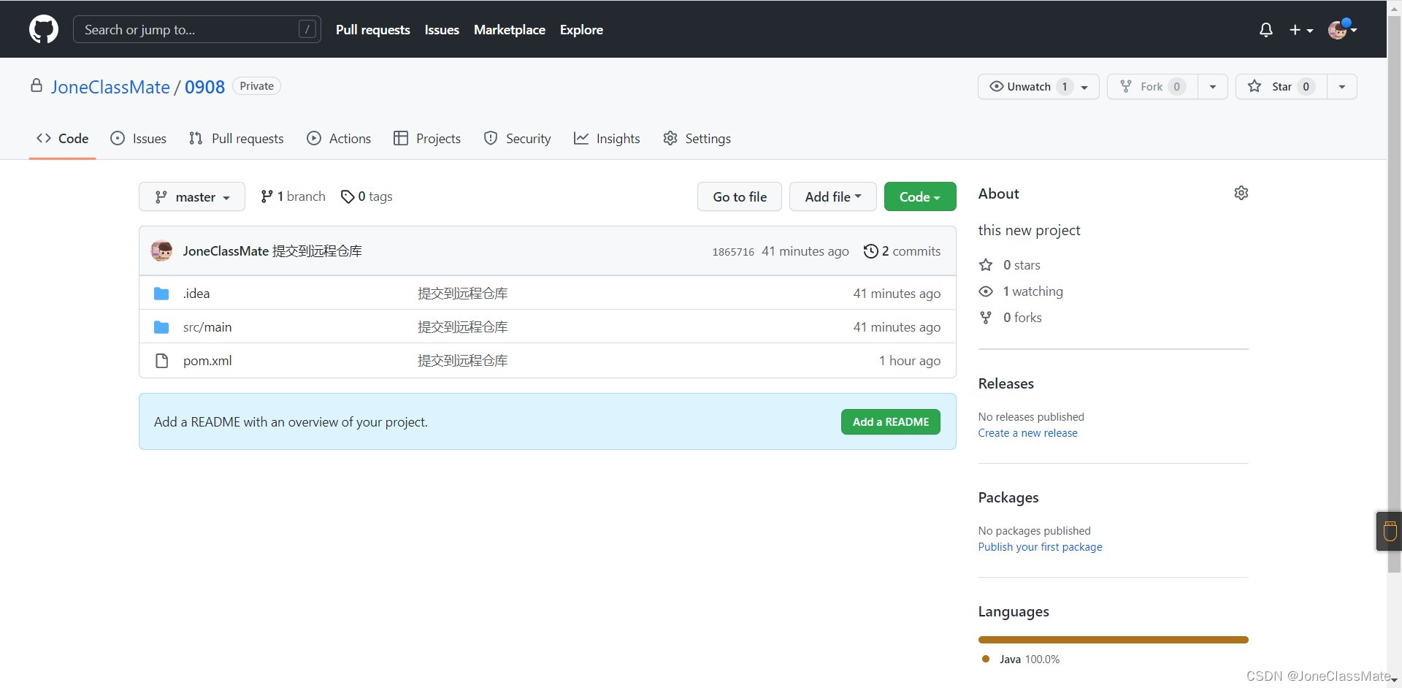Click the Java 100.0% language entry

coord(1022,660)
